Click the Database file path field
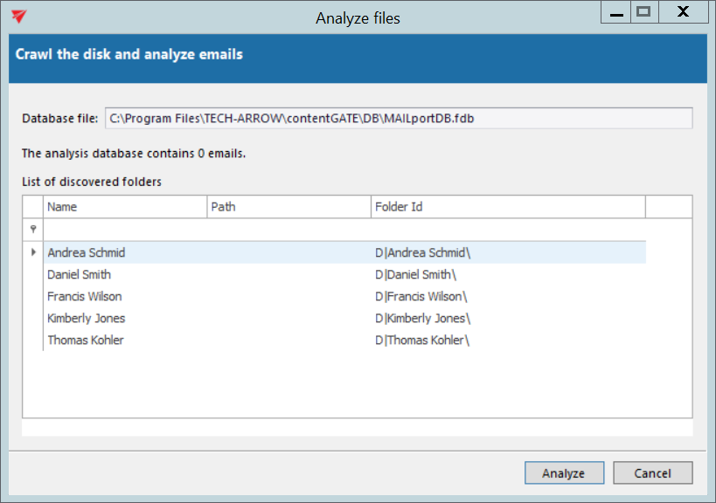The image size is (716, 503). (399, 118)
